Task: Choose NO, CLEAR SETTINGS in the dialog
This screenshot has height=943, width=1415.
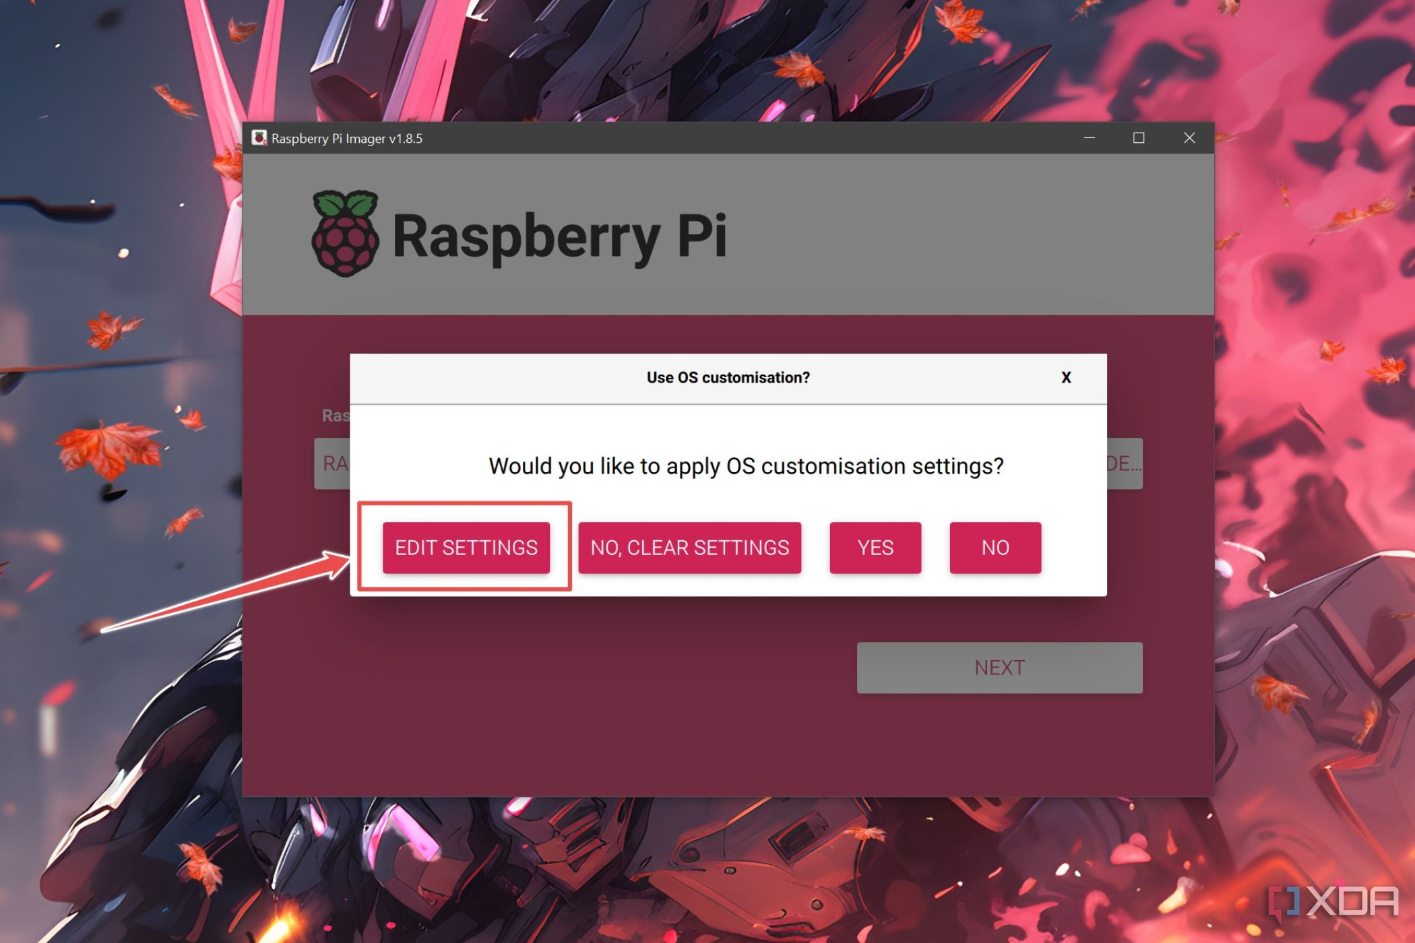Action: (x=689, y=548)
